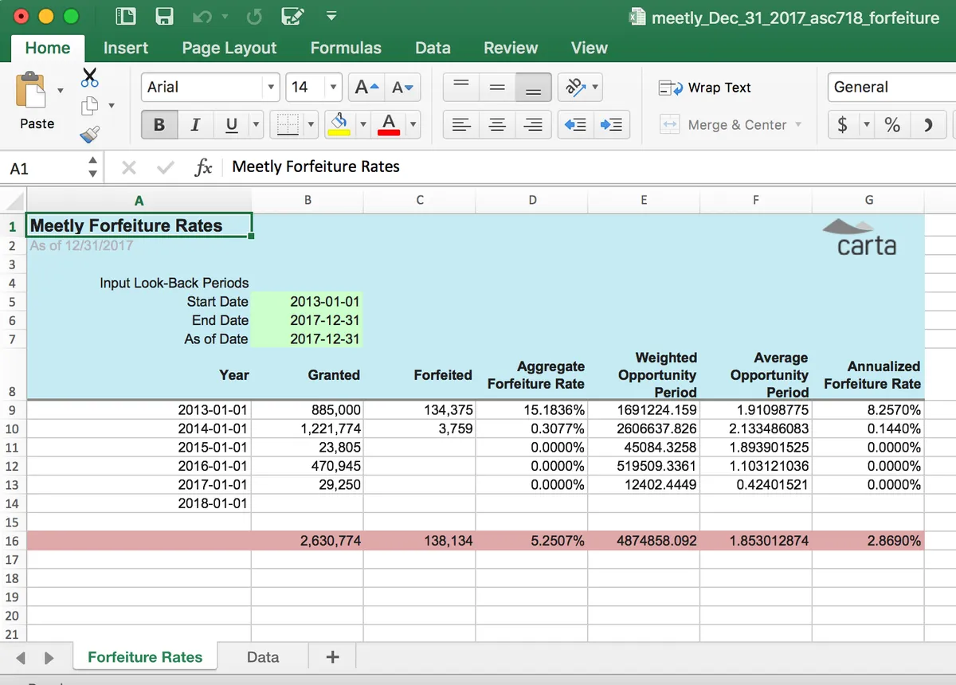Add a new sheet with plus button
The width and height of the screenshot is (956, 685).
(333, 657)
